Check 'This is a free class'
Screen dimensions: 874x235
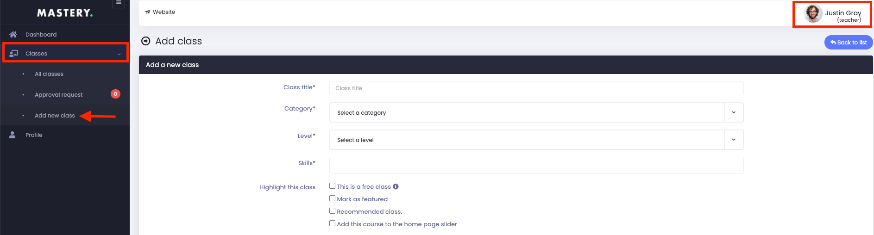332,186
